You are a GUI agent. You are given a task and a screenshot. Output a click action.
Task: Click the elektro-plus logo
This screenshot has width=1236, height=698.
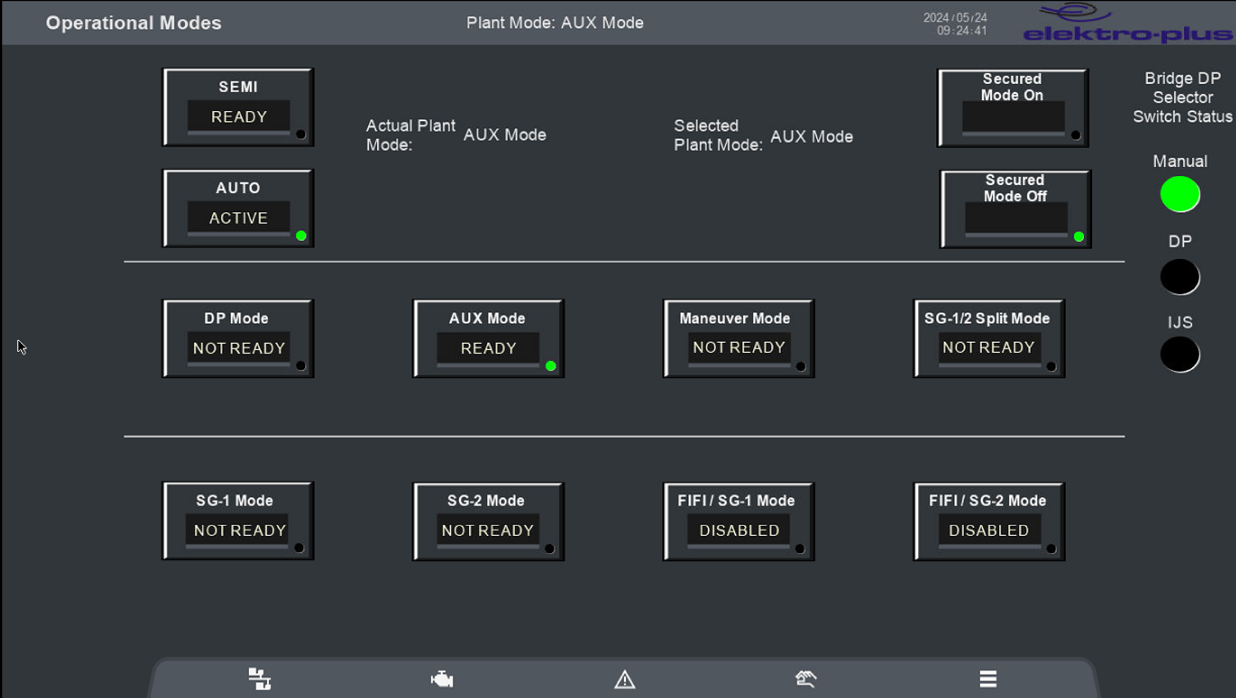point(1127,24)
